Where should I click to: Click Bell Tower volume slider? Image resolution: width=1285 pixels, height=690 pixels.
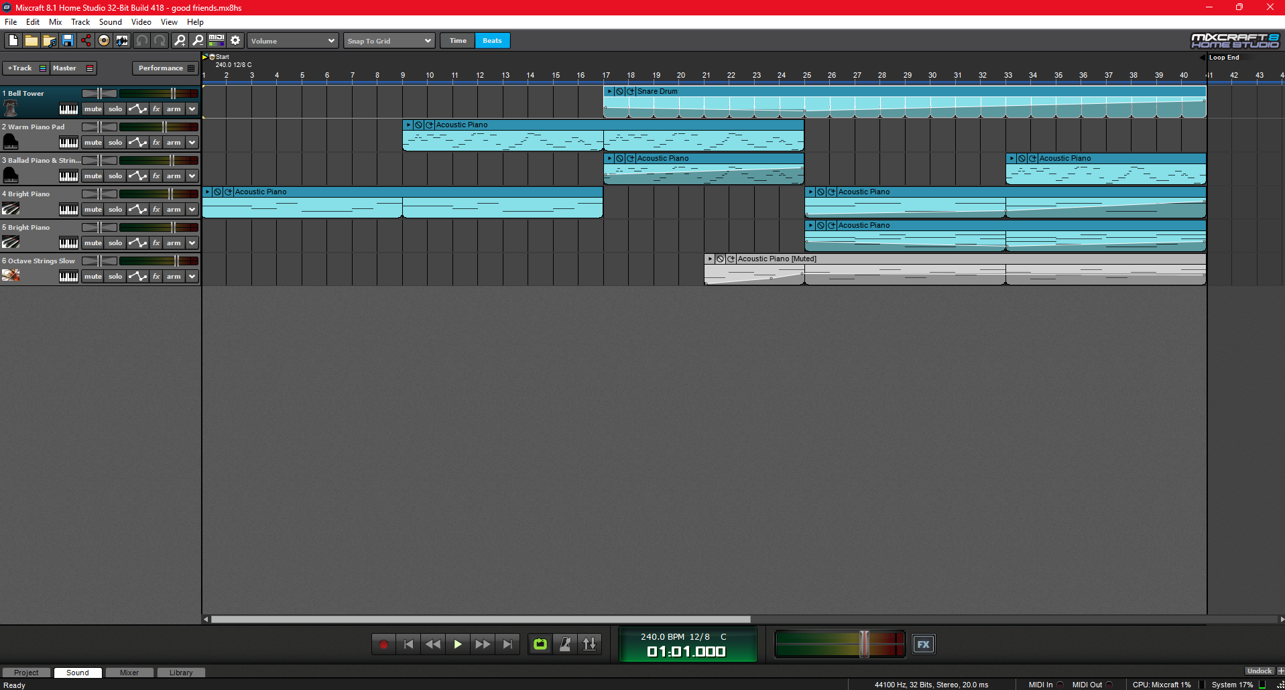click(x=173, y=93)
